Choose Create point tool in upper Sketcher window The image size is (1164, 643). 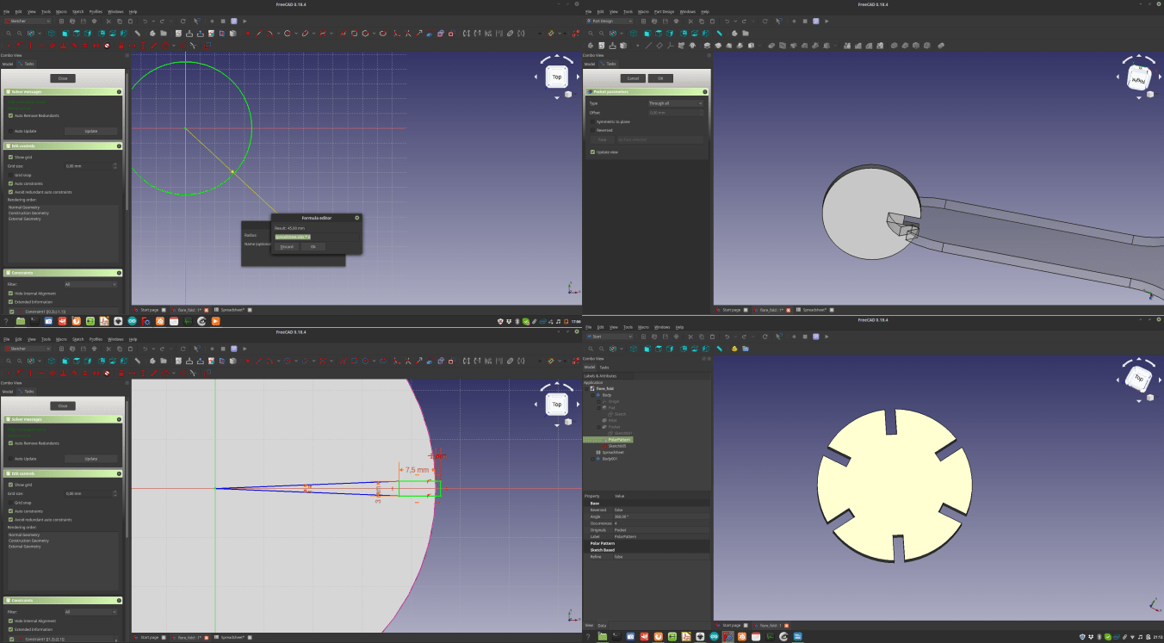point(248,34)
